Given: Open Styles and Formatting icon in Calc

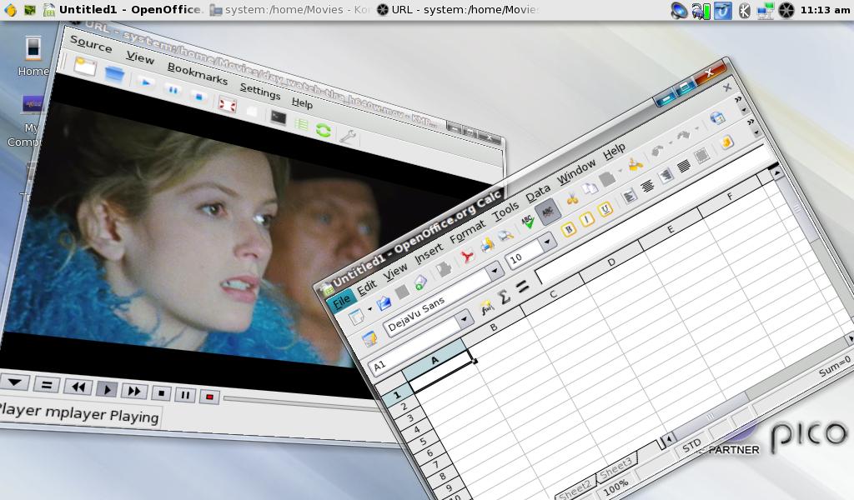Looking at the screenshot, I should pyautogui.click(x=369, y=338).
